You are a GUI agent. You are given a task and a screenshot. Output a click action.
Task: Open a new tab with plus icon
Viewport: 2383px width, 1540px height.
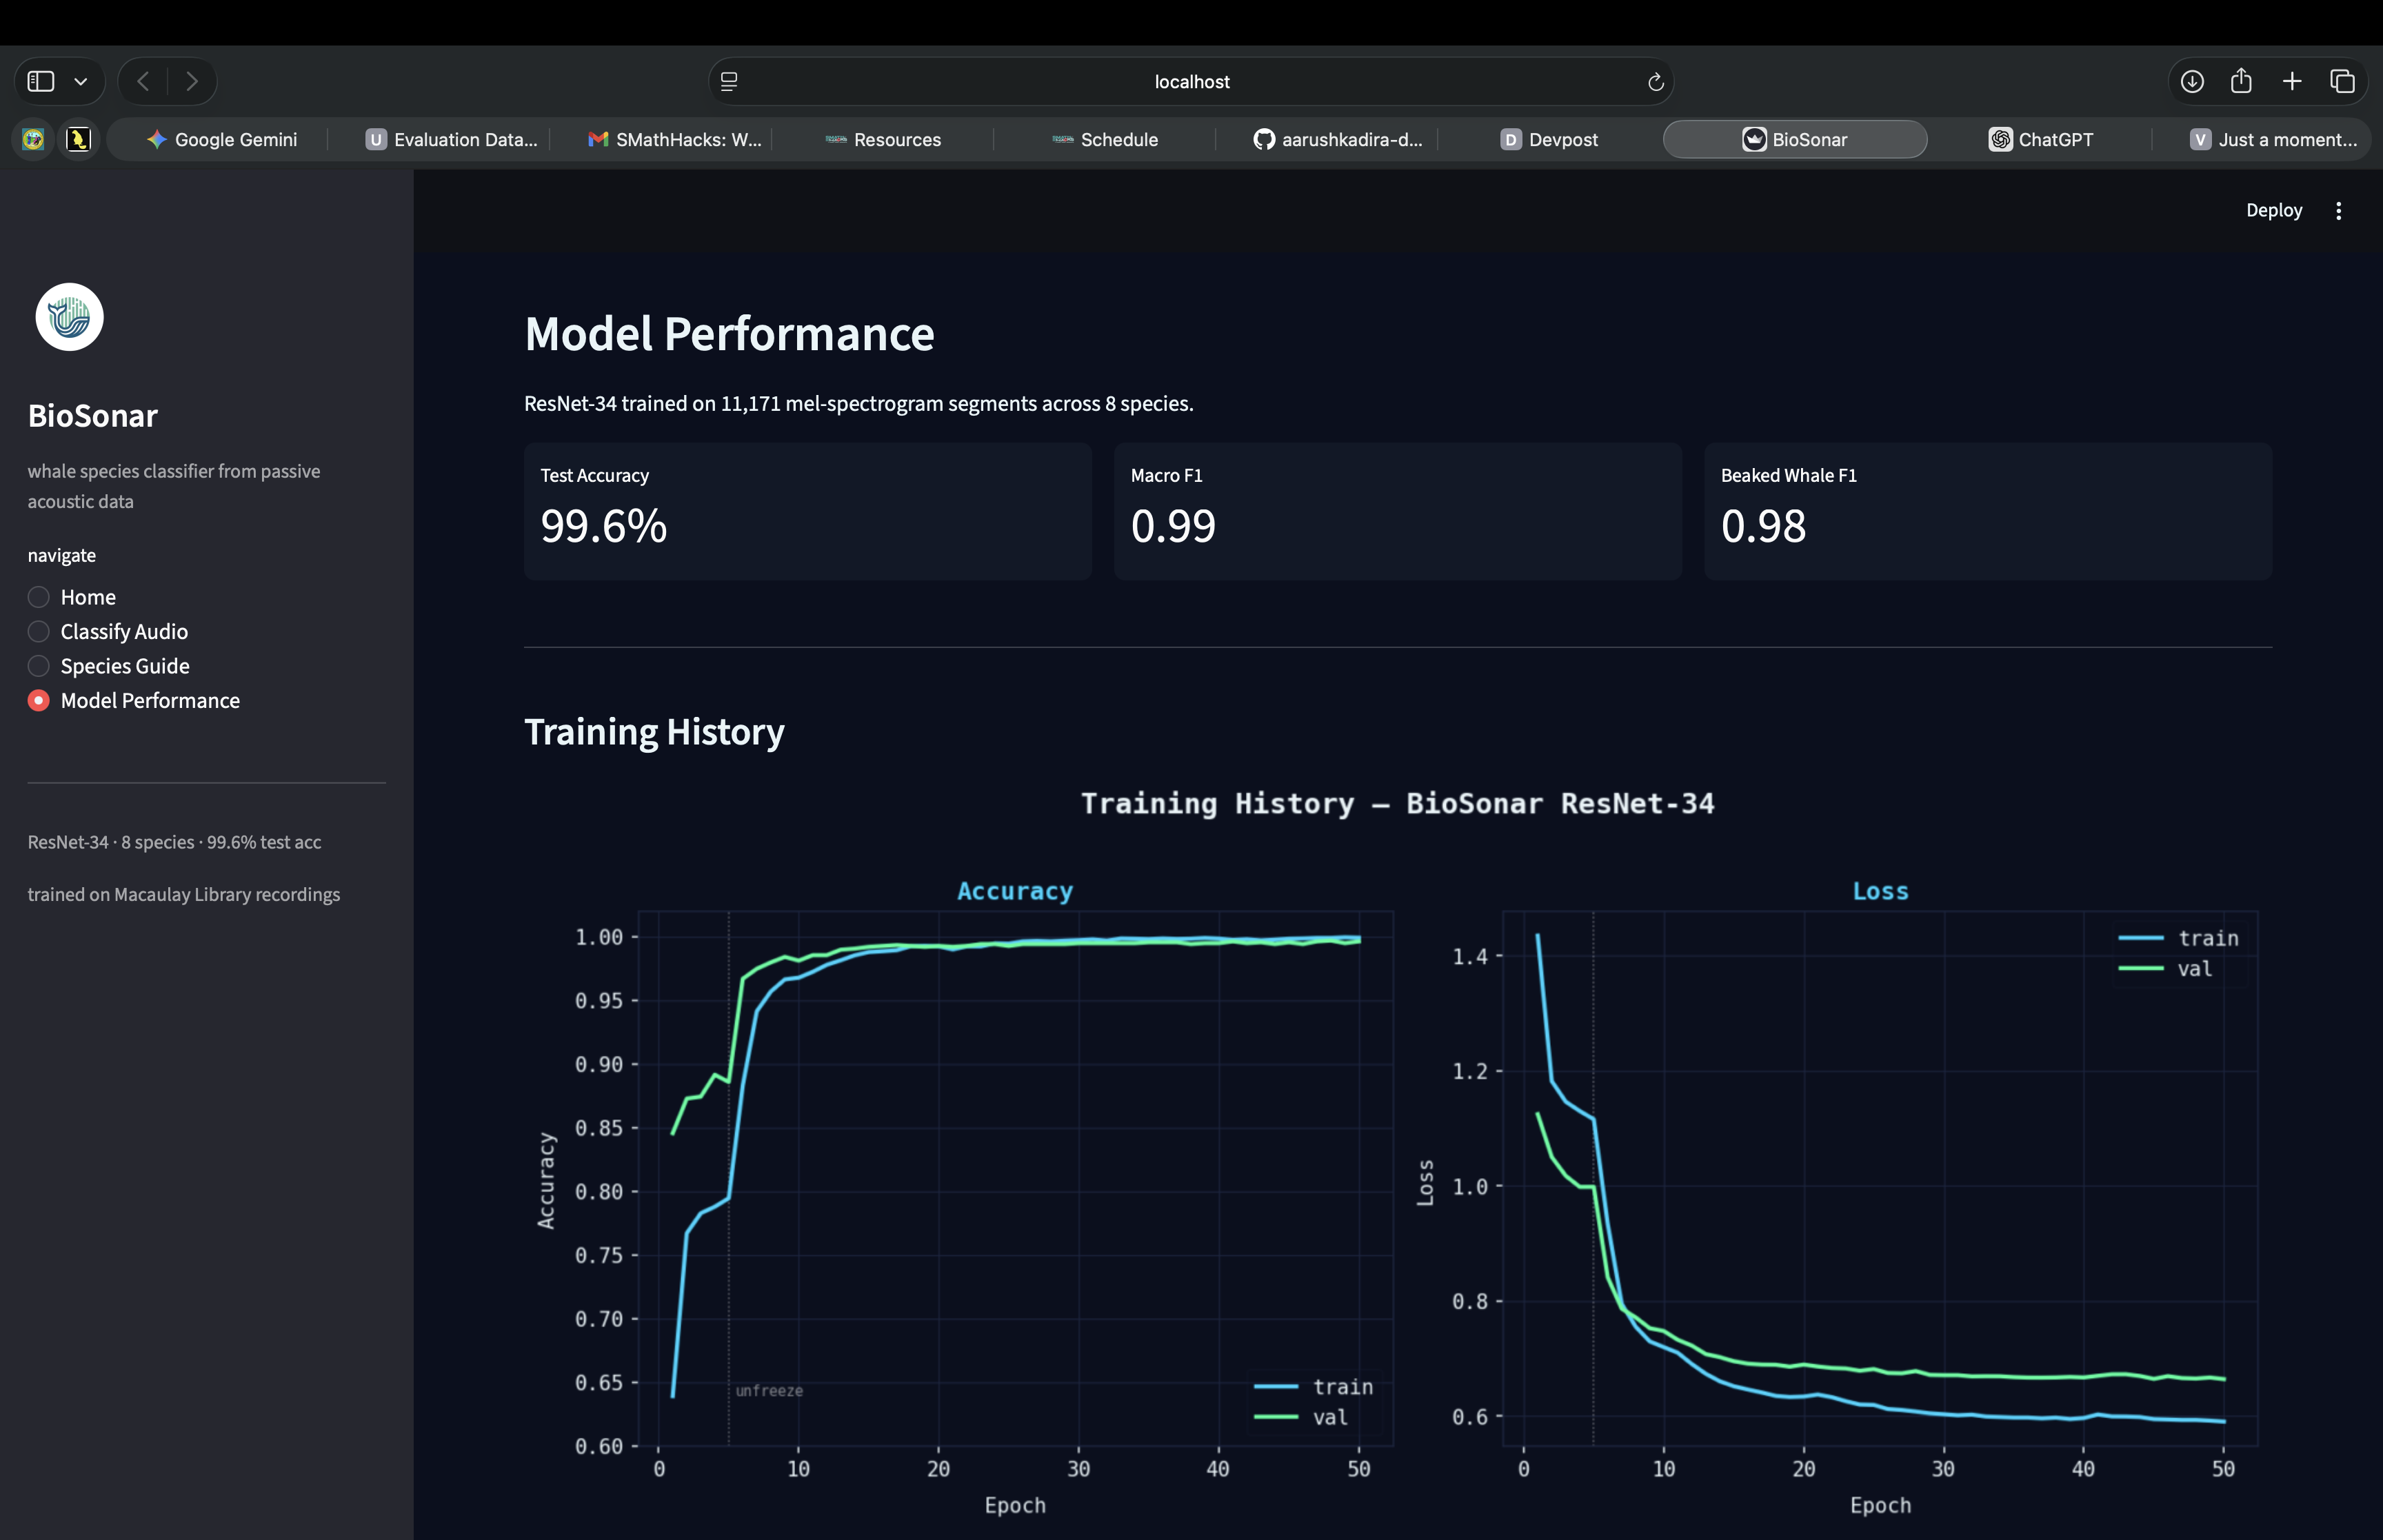pos(2292,81)
